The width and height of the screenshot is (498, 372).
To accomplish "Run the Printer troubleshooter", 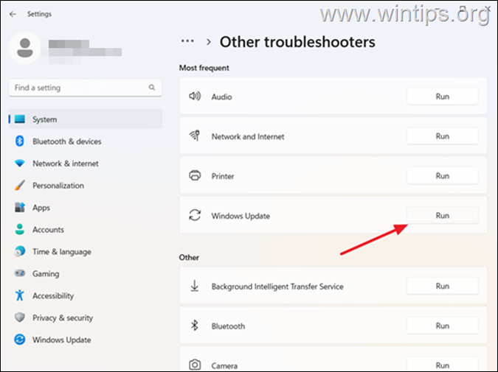I will point(443,176).
